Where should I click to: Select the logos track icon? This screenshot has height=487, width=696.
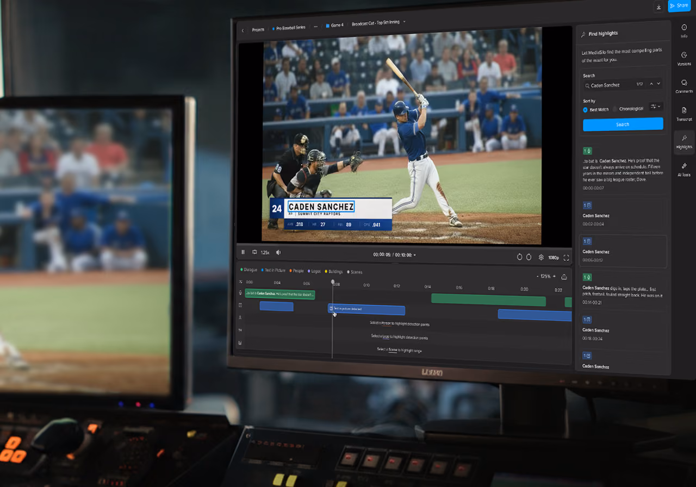(x=240, y=330)
